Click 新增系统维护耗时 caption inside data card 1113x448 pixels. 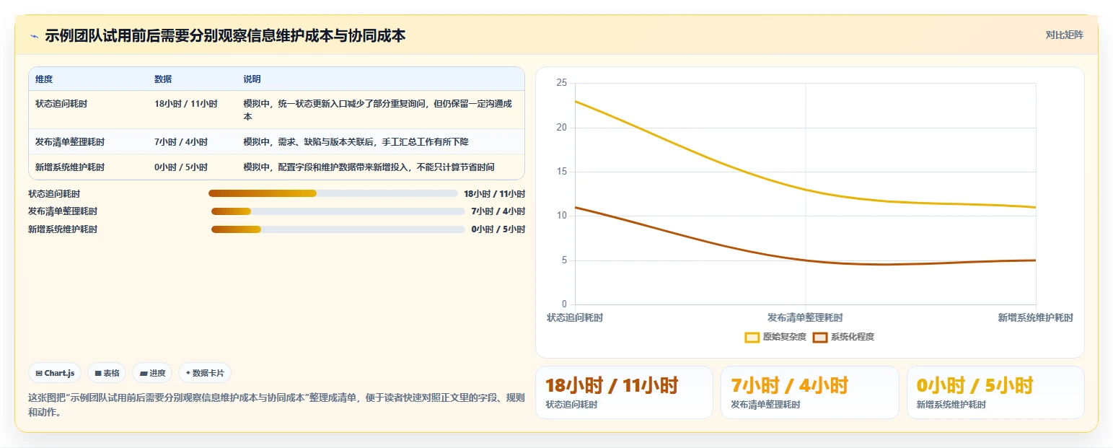point(951,405)
